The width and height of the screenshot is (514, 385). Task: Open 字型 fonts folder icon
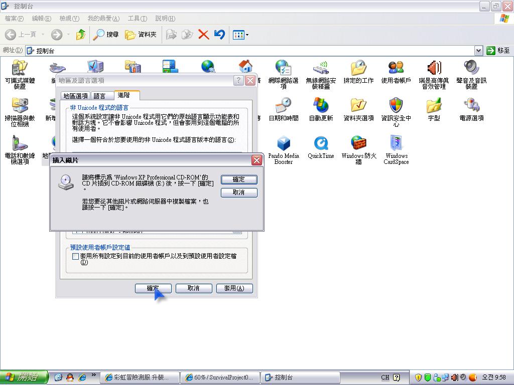[434, 106]
